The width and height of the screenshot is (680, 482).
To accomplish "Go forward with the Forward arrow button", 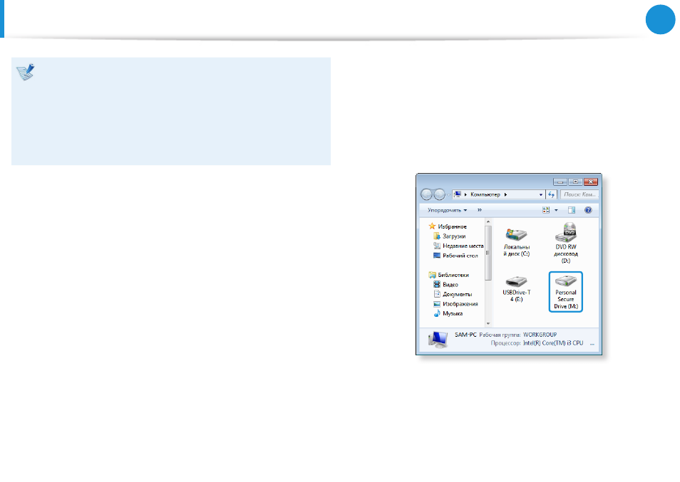I will click(x=439, y=195).
